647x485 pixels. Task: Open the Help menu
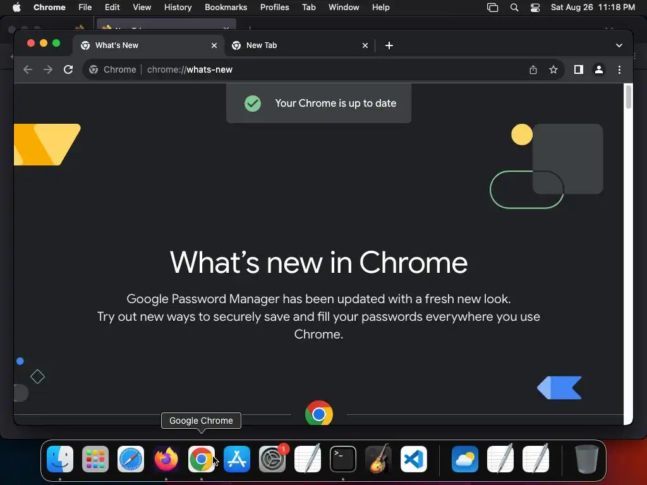[380, 8]
